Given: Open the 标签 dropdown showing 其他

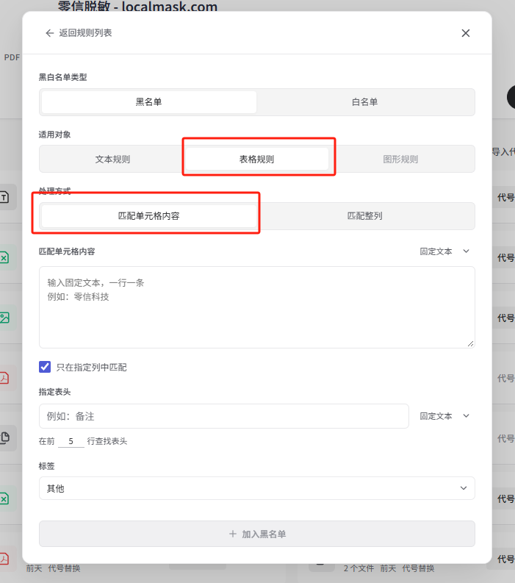Looking at the screenshot, I should (256, 488).
